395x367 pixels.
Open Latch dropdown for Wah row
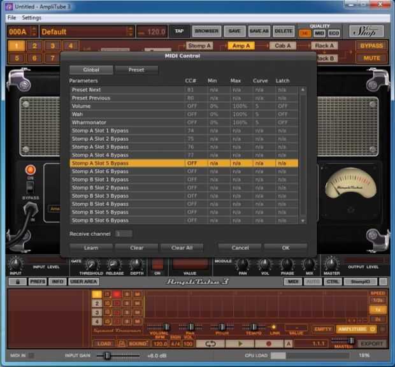click(283, 114)
